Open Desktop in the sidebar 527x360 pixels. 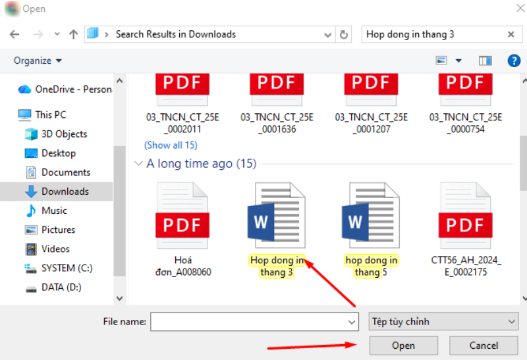51,153
